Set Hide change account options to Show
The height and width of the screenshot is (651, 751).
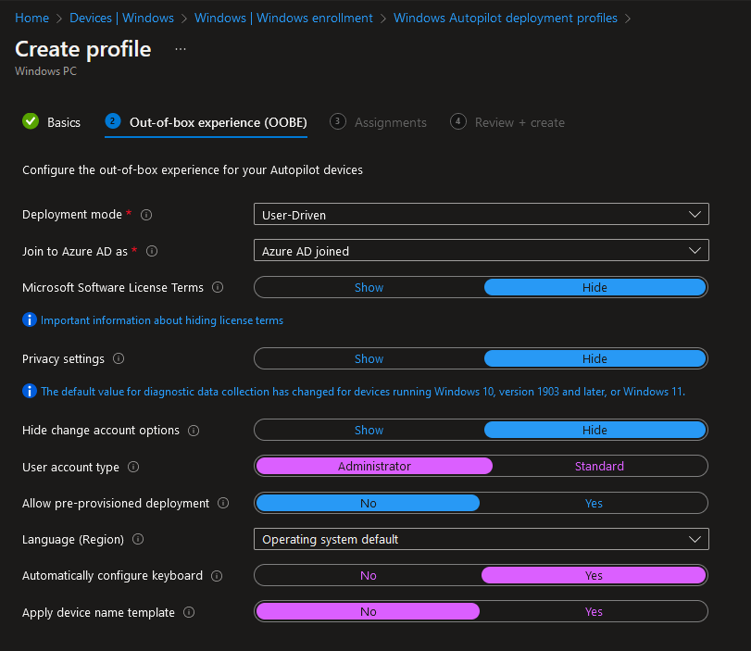click(x=369, y=431)
